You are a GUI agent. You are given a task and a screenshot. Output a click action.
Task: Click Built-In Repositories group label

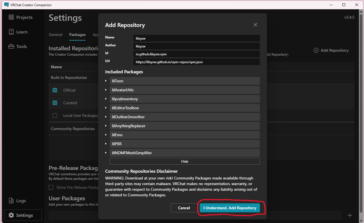69,78
